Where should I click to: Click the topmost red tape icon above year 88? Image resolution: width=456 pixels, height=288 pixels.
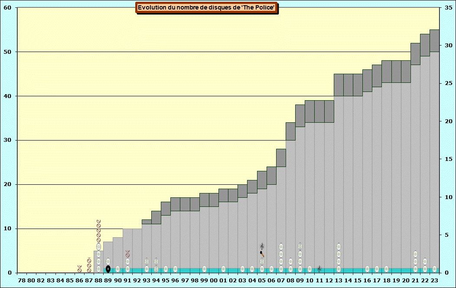(98, 221)
